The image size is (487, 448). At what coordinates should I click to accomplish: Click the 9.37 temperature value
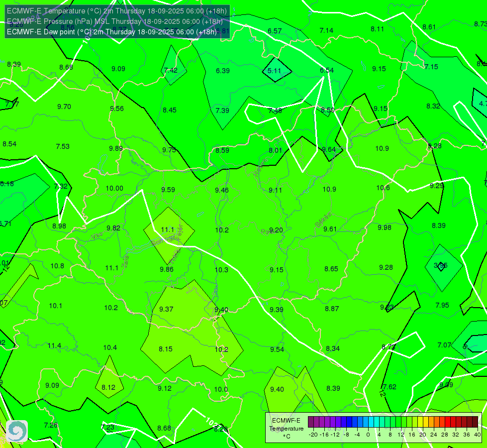166,309
